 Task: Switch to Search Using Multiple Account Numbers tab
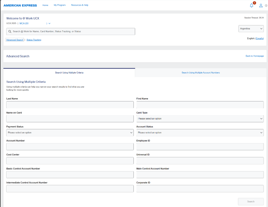coord(201,73)
